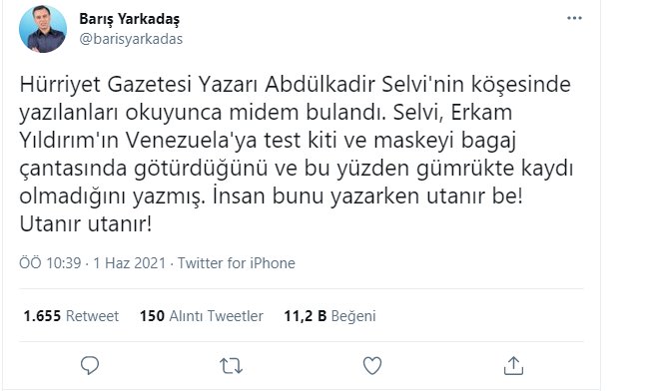View the 11,2 B Beğeni list
Viewport: 651px width, 391px height.
click(329, 316)
